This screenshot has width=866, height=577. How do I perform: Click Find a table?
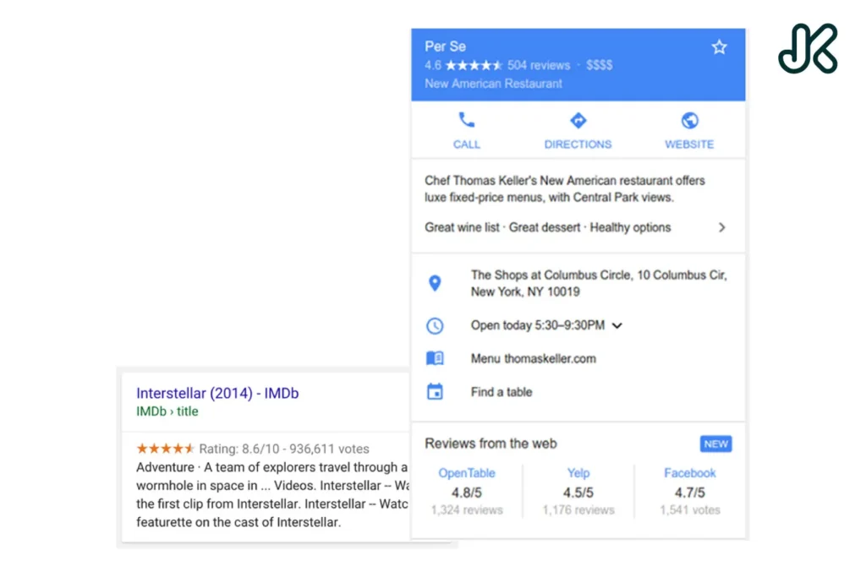point(502,392)
